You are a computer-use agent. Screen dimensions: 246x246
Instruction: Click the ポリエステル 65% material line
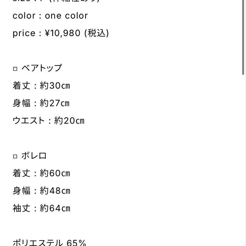[49, 243]
